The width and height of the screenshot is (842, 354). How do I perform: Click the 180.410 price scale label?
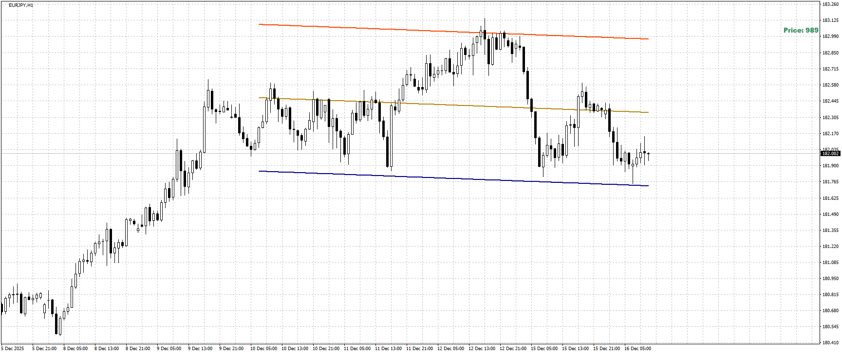830,343
